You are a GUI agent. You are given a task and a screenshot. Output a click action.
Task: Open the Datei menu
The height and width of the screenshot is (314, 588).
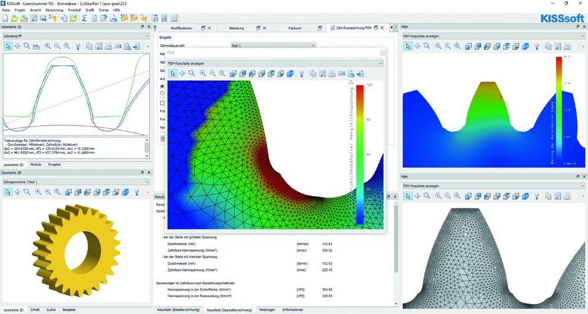pyautogui.click(x=6, y=10)
